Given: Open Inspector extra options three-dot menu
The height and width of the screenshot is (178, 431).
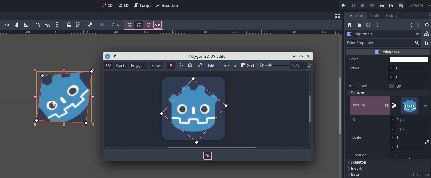Looking at the screenshot, I should coord(378,25).
